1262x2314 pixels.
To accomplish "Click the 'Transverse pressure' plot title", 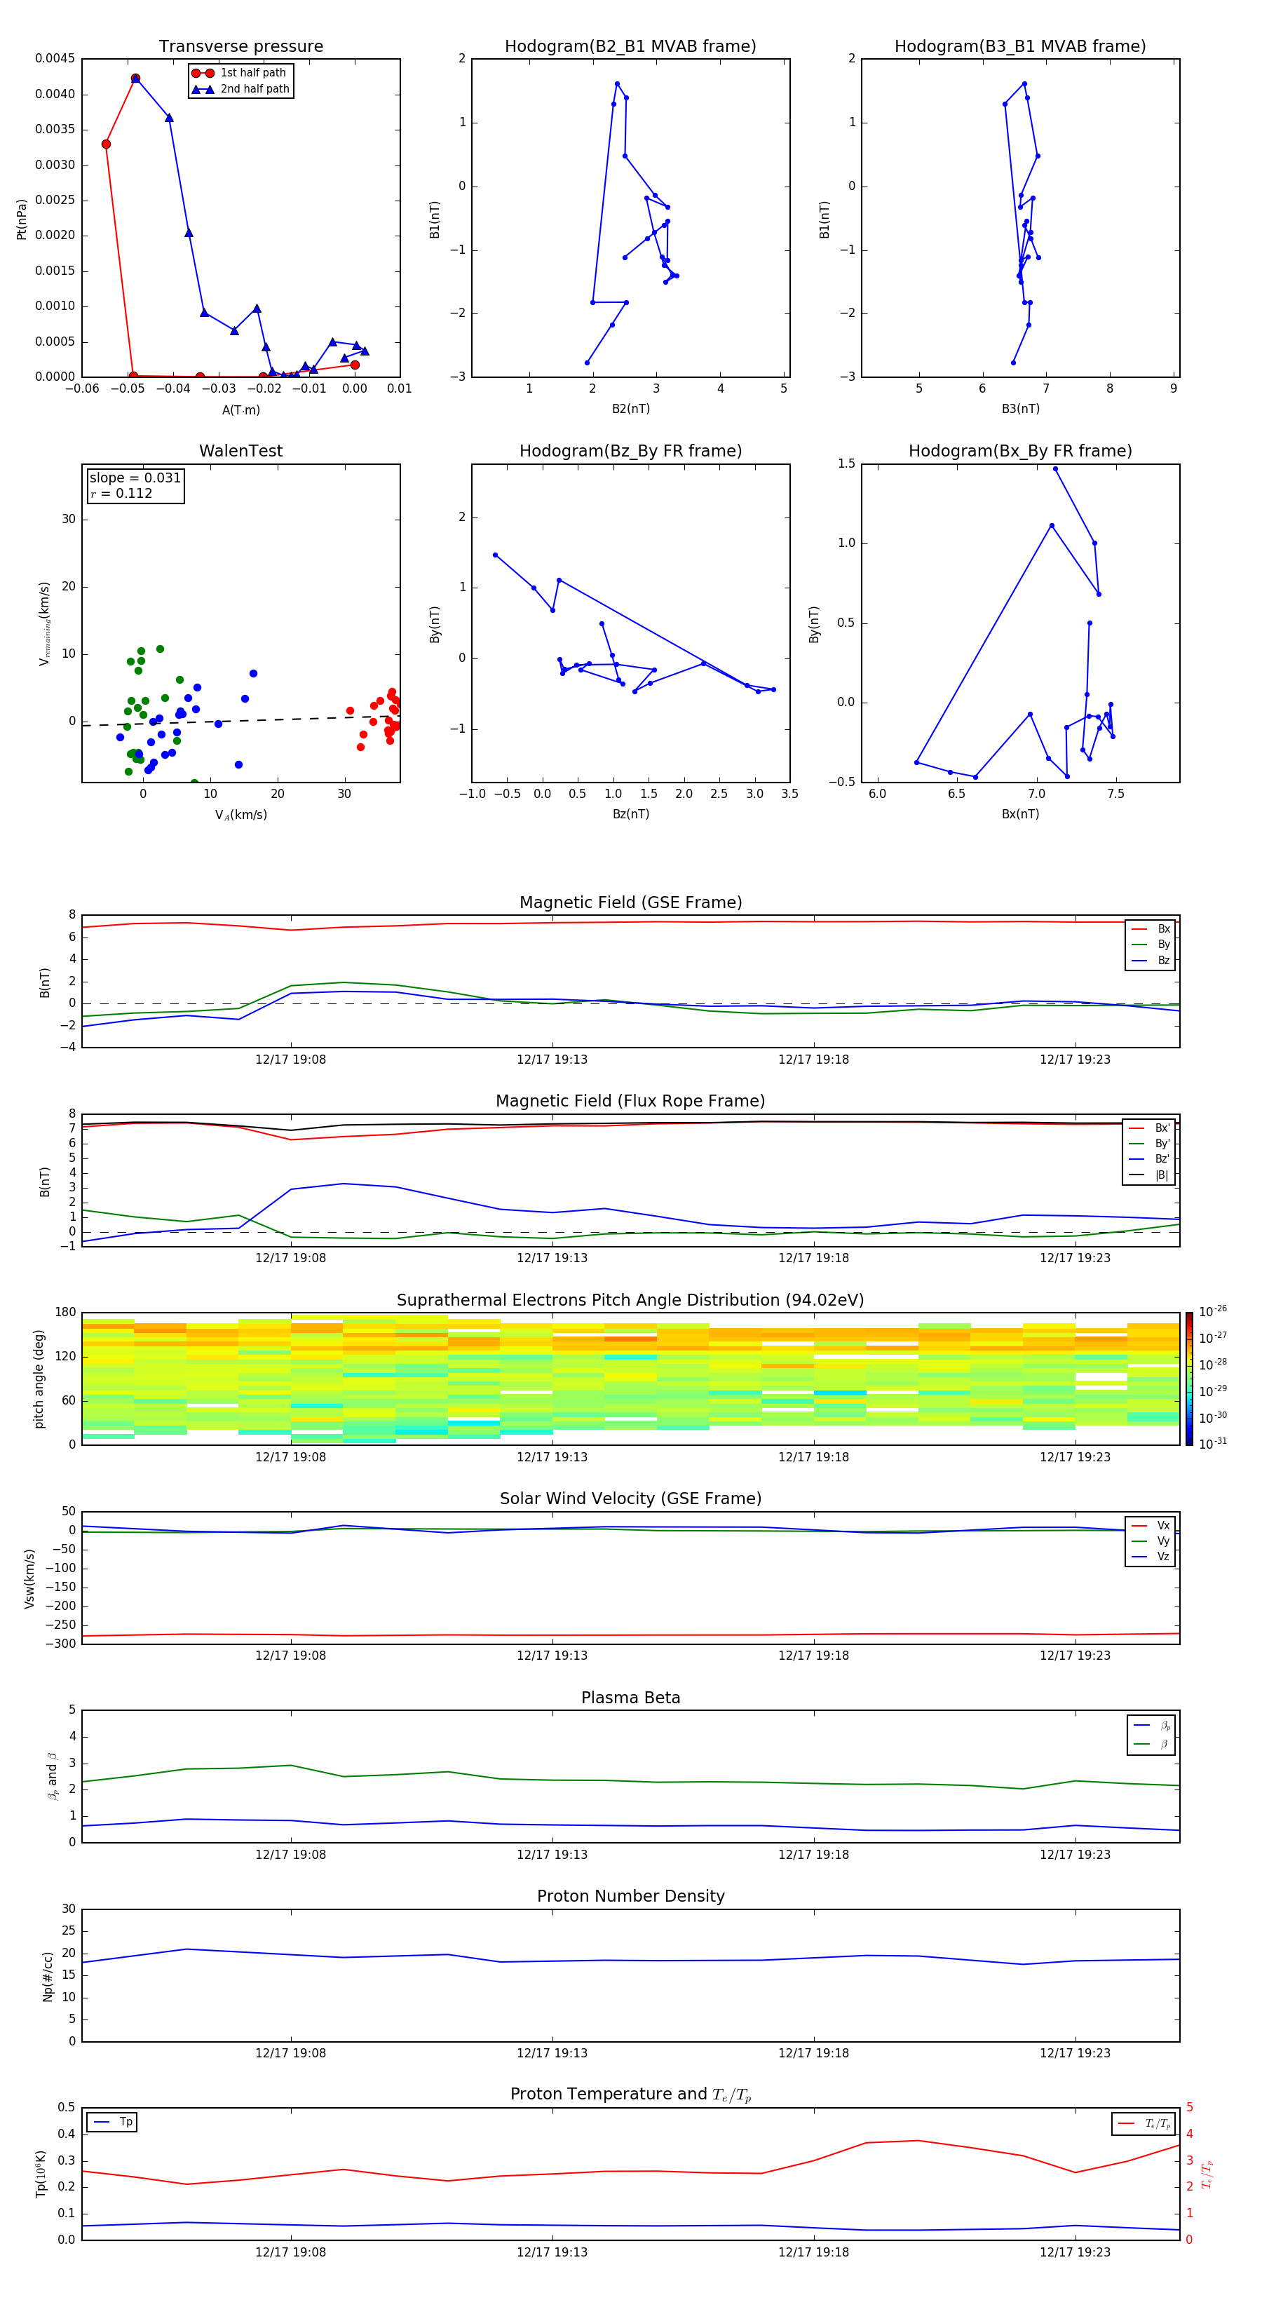I will (x=240, y=47).
